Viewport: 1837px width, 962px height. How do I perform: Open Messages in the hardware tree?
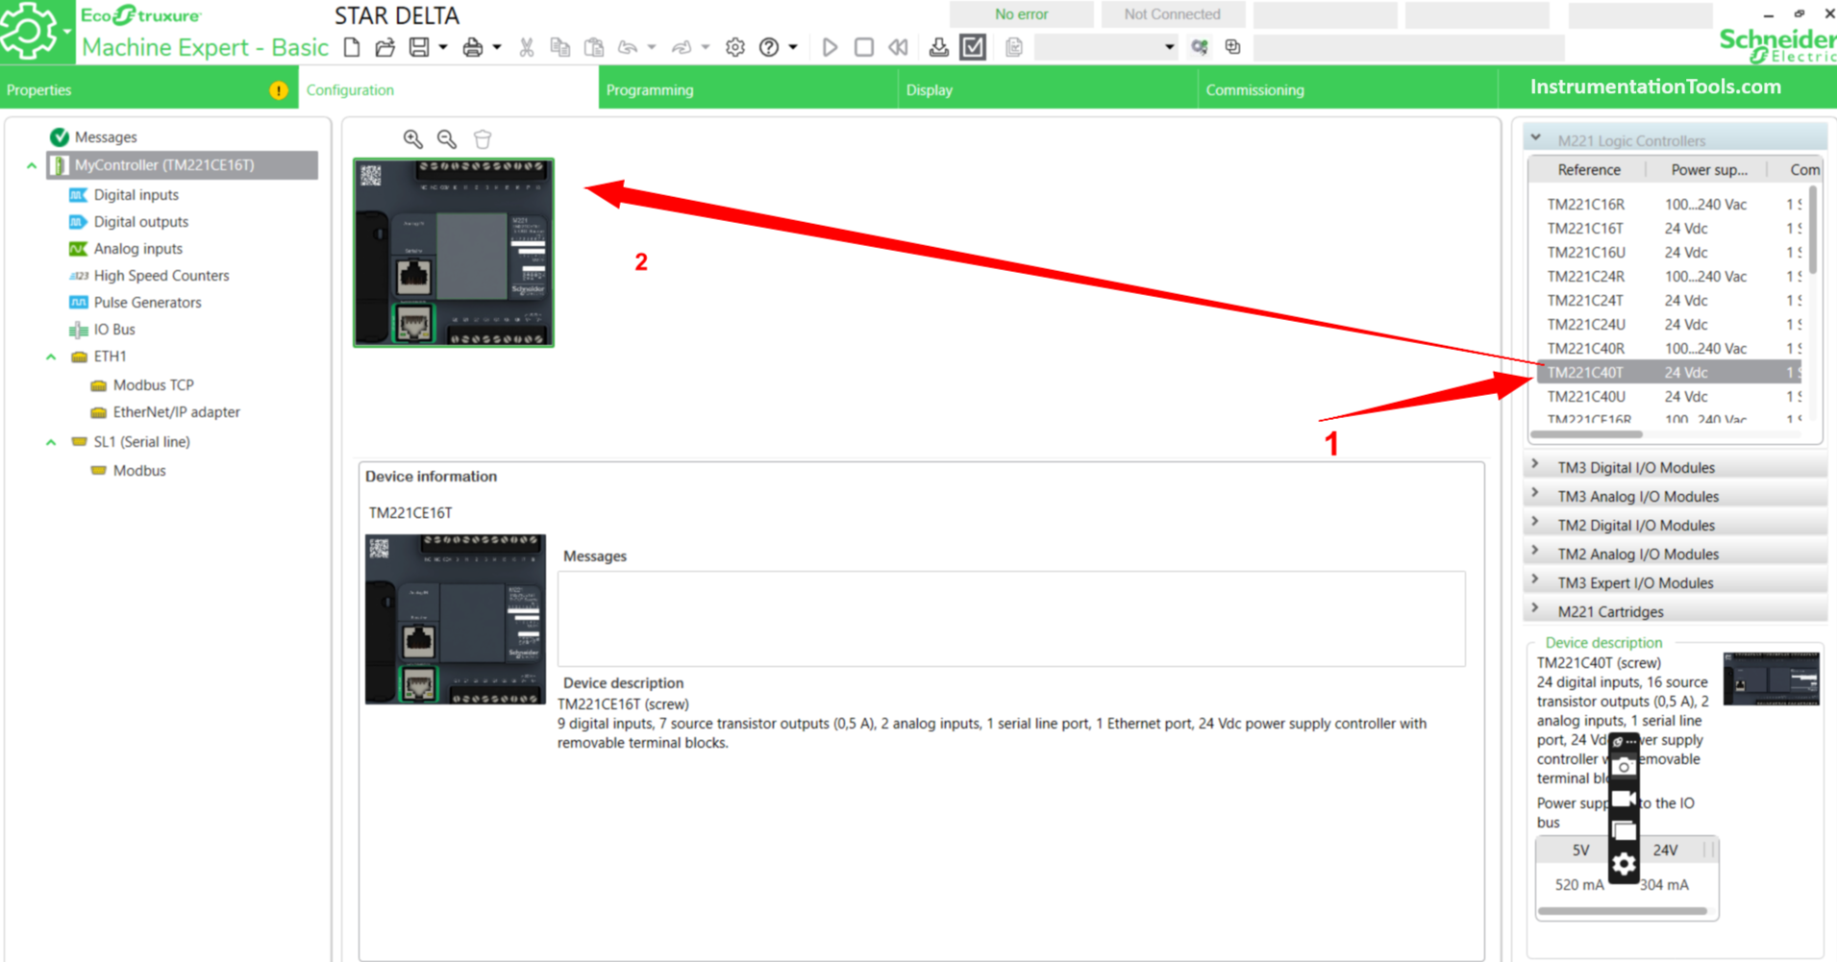pyautogui.click(x=106, y=137)
